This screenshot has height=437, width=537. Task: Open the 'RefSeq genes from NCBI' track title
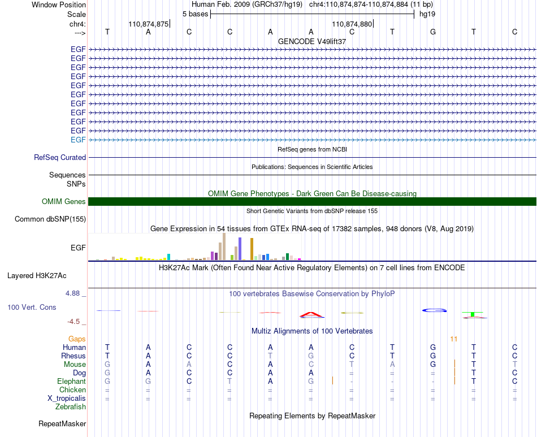point(312,149)
